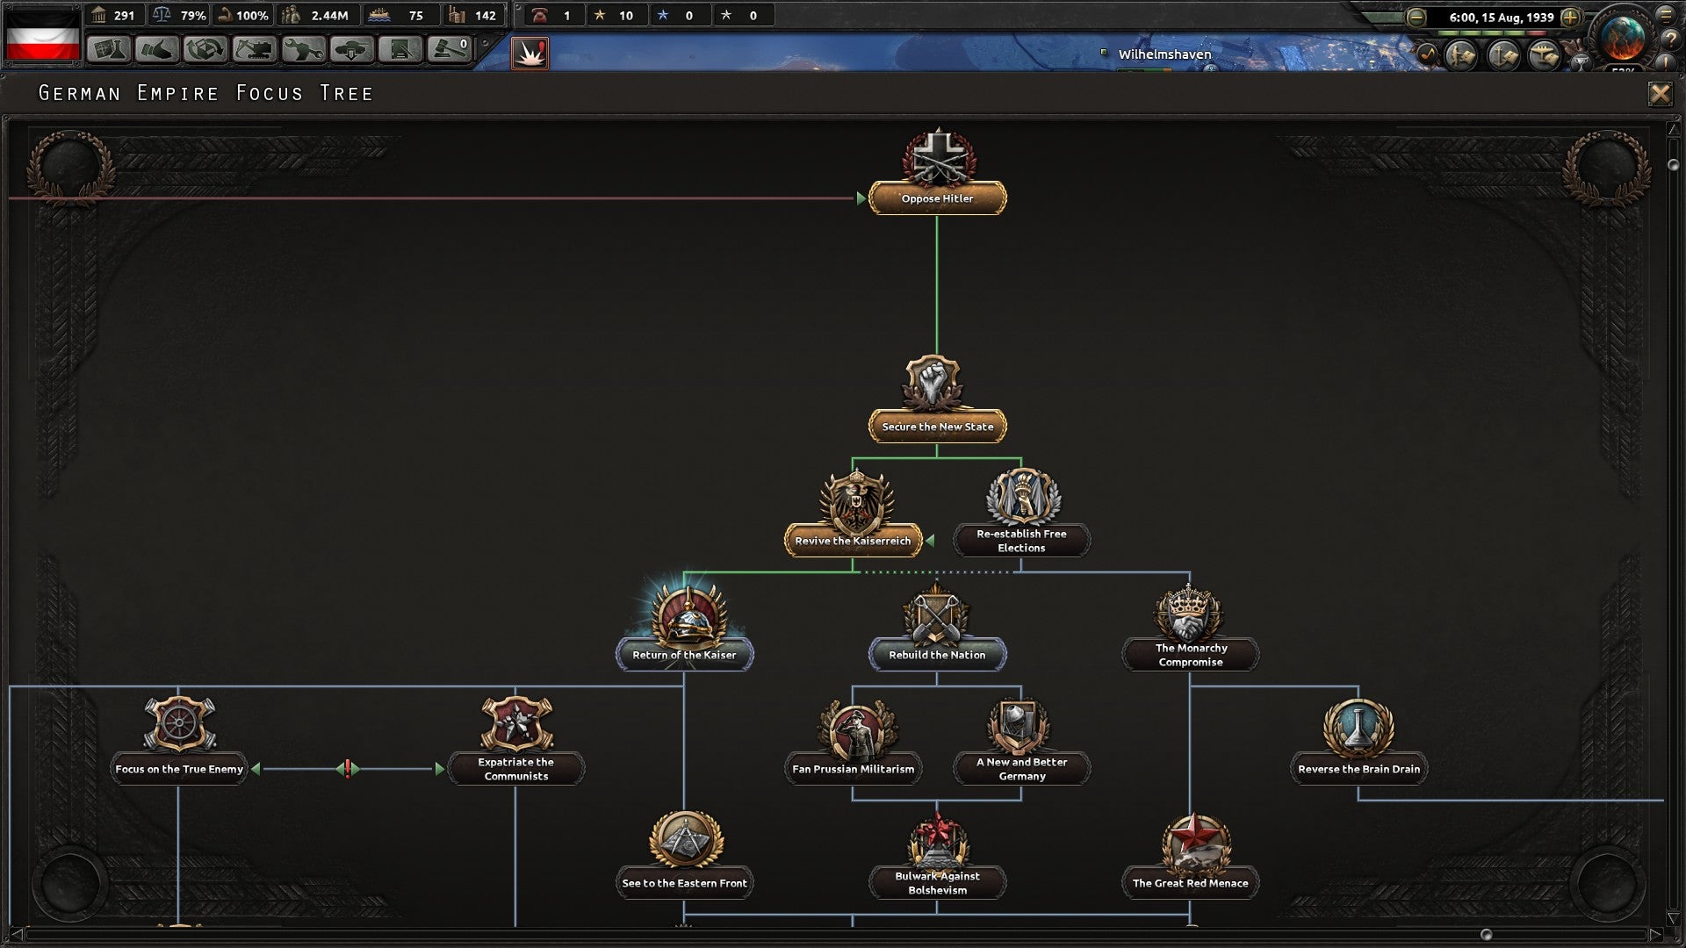Image resolution: width=1686 pixels, height=948 pixels.
Task: Open the hamburger main menu button
Action: tap(1667, 15)
